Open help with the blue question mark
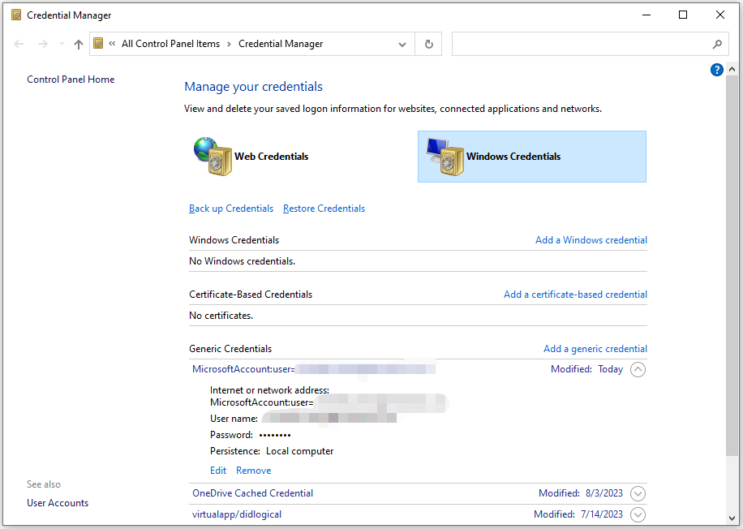The image size is (743, 529). point(716,71)
